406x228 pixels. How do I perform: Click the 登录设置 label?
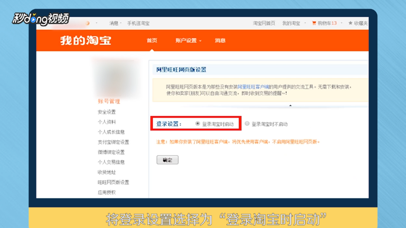pyautogui.click(x=169, y=124)
